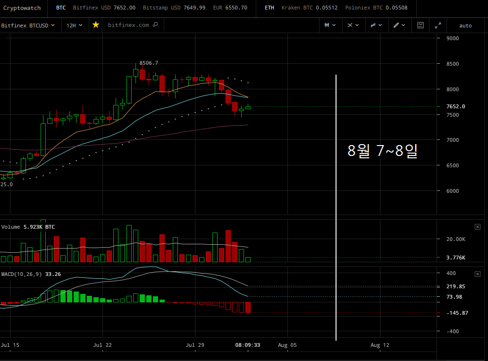
Task: Select the BTC tab in the top bar
Action: coord(61,8)
